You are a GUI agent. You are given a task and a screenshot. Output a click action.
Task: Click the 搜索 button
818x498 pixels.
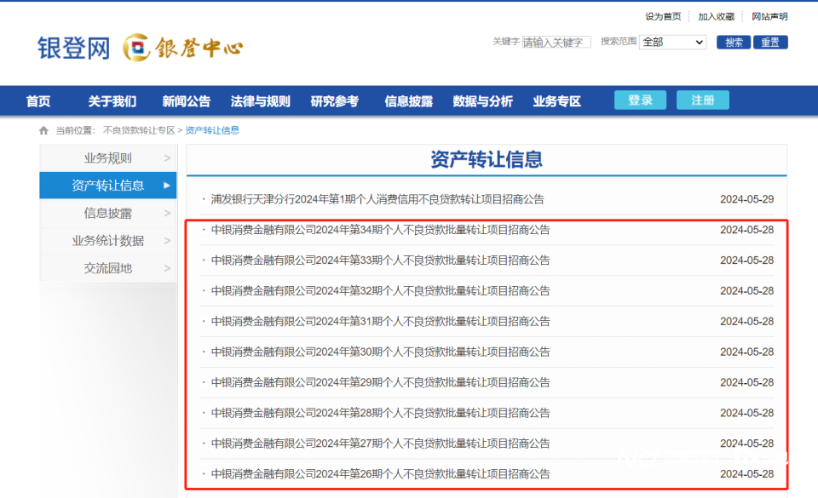click(x=734, y=43)
